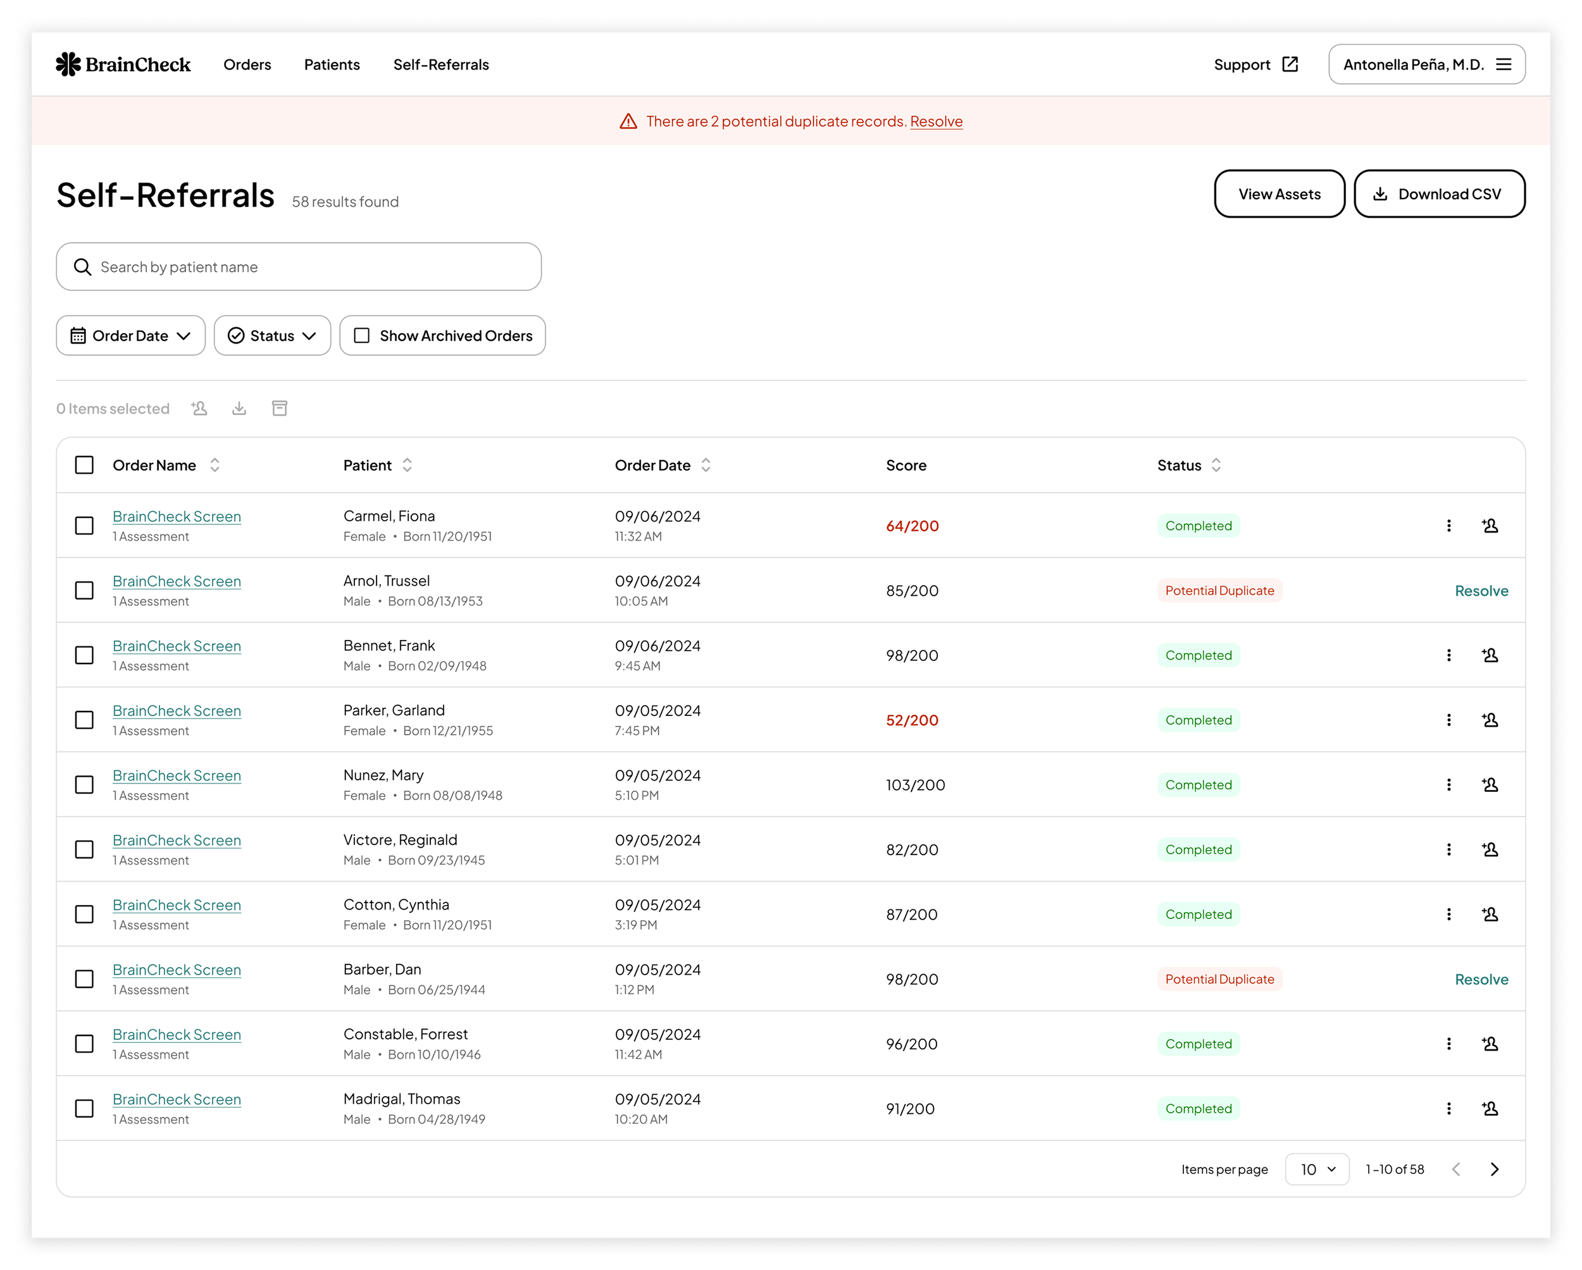1582x1270 pixels.
Task: Click the Download CSV button
Action: pos(1439,194)
